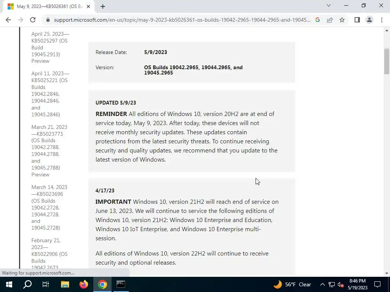Open a new browser tab

103,6
